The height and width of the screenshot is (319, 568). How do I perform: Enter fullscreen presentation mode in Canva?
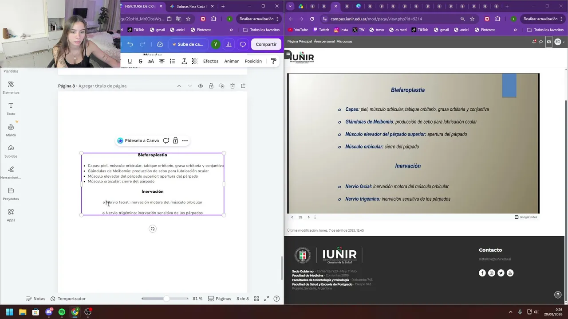[267, 299]
